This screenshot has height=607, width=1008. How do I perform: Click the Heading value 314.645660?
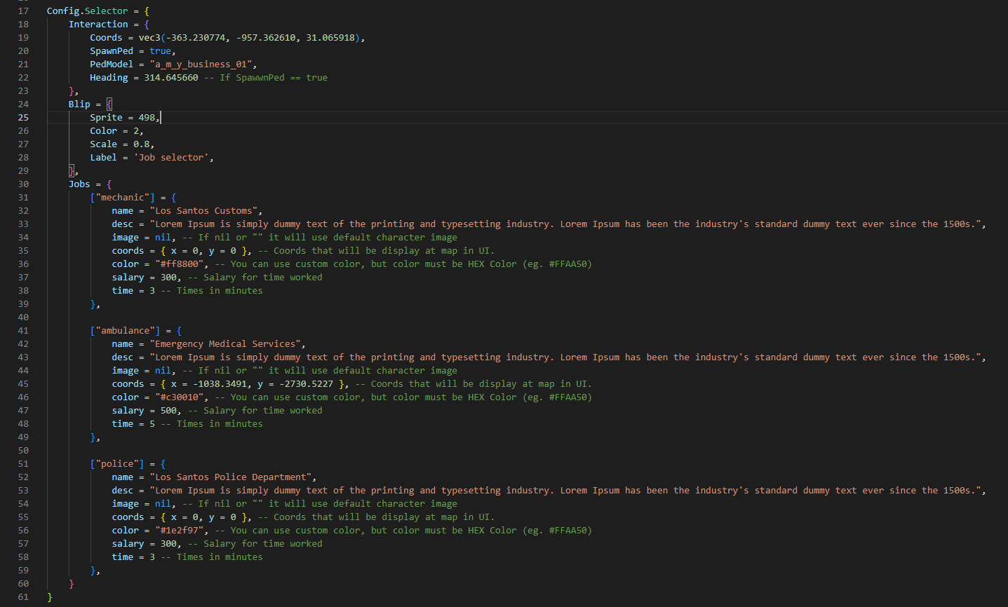[170, 78]
